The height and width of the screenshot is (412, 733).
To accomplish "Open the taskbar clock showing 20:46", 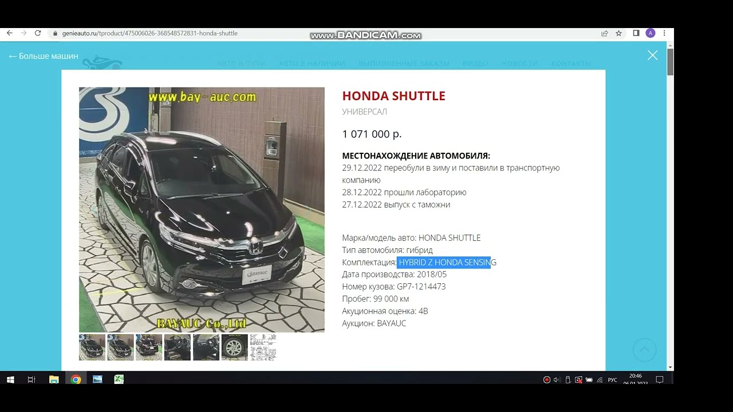I will tap(636, 379).
